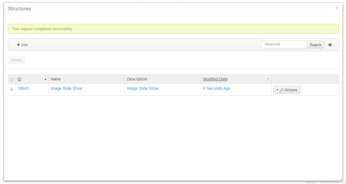Click the plus Add icon
Viewport: 346px width, 184px height.
click(18, 45)
